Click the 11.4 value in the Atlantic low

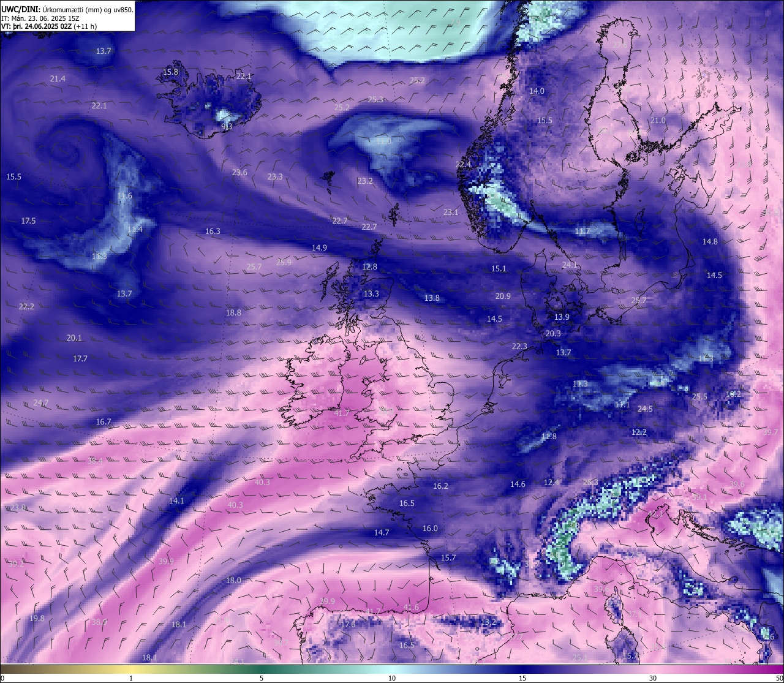(135, 230)
